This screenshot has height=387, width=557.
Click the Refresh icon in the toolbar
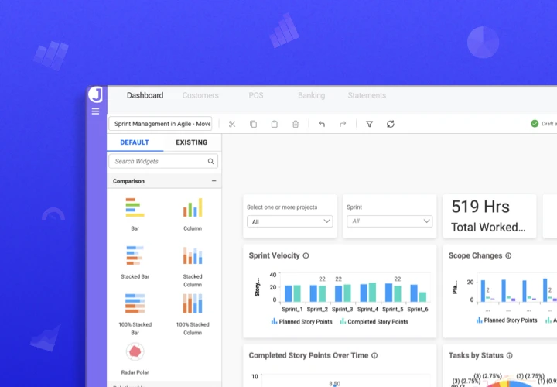pyautogui.click(x=391, y=124)
